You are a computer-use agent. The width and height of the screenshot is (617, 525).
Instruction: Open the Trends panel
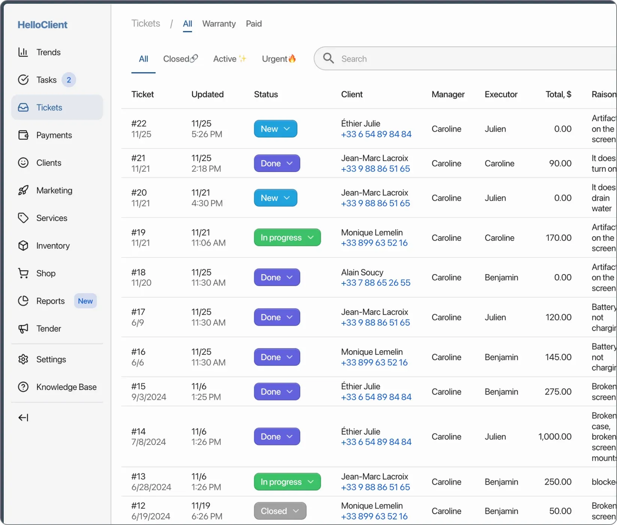(23, 52)
